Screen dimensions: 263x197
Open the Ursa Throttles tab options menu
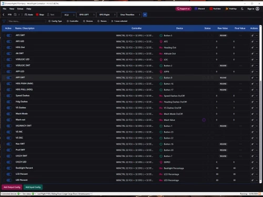139,15
